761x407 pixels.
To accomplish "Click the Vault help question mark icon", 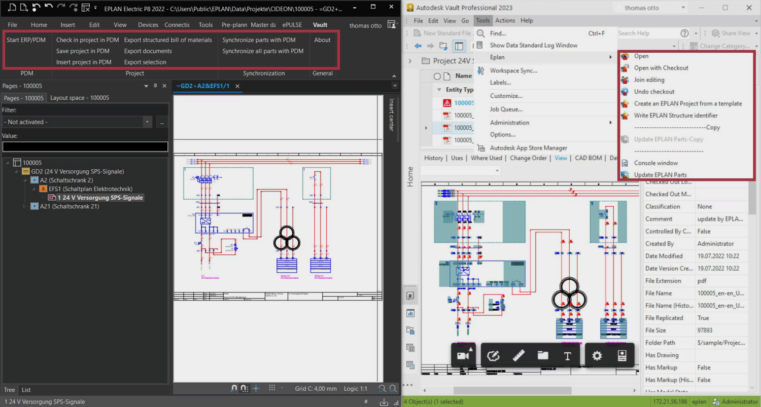I will (684, 33).
